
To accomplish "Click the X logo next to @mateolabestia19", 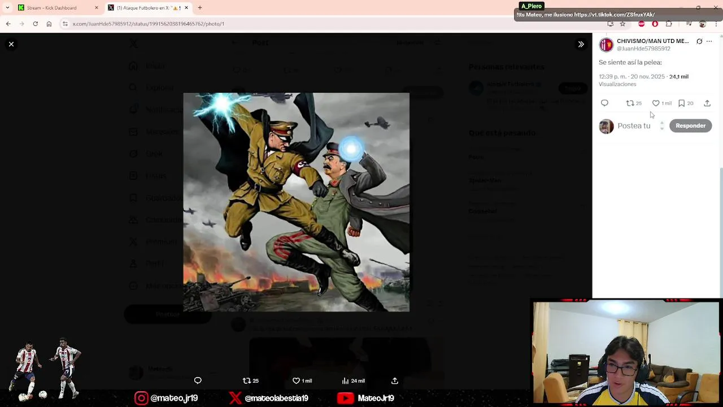I will coord(235,398).
